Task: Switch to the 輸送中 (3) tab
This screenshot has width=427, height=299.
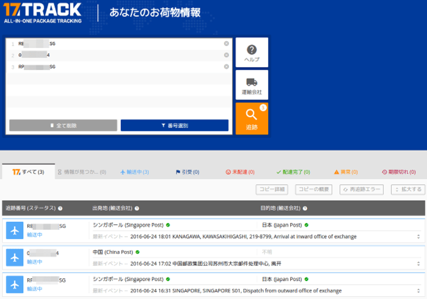Action: pyautogui.click(x=135, y=172)
